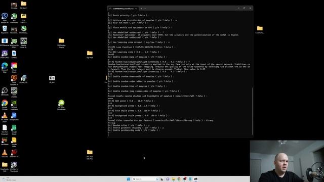Click 'Place models and optimizer on GPU' line
Screen dimensions: 324x182
[140, 27]
